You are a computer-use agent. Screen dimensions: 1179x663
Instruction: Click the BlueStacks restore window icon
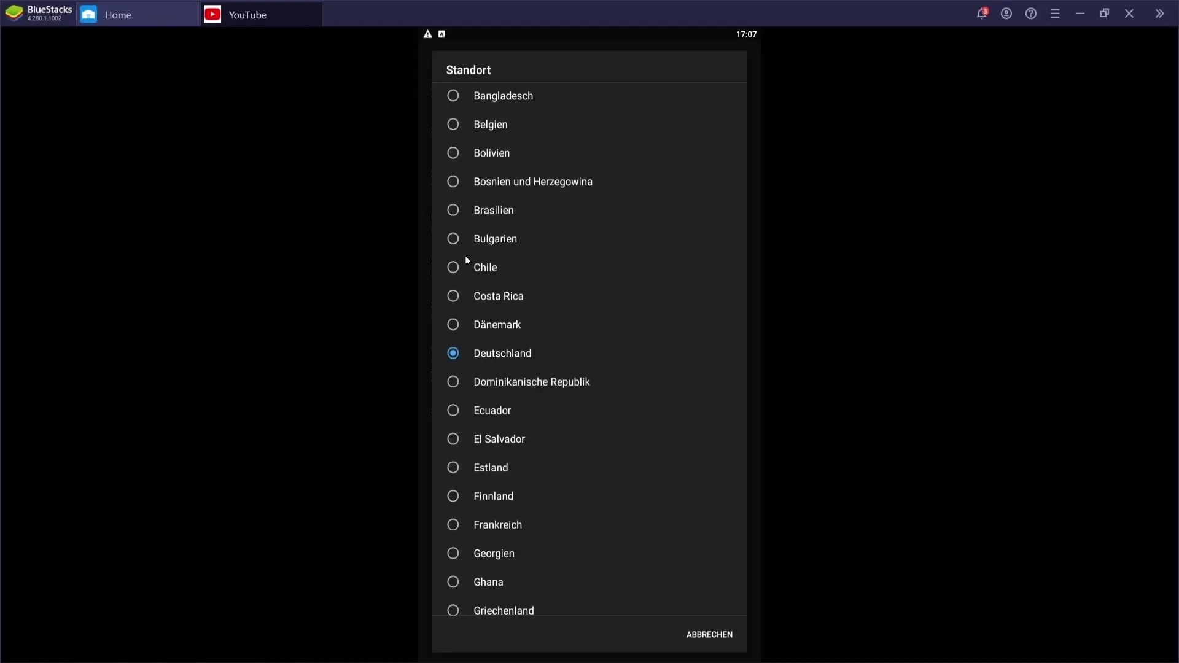click(1105, 13)
